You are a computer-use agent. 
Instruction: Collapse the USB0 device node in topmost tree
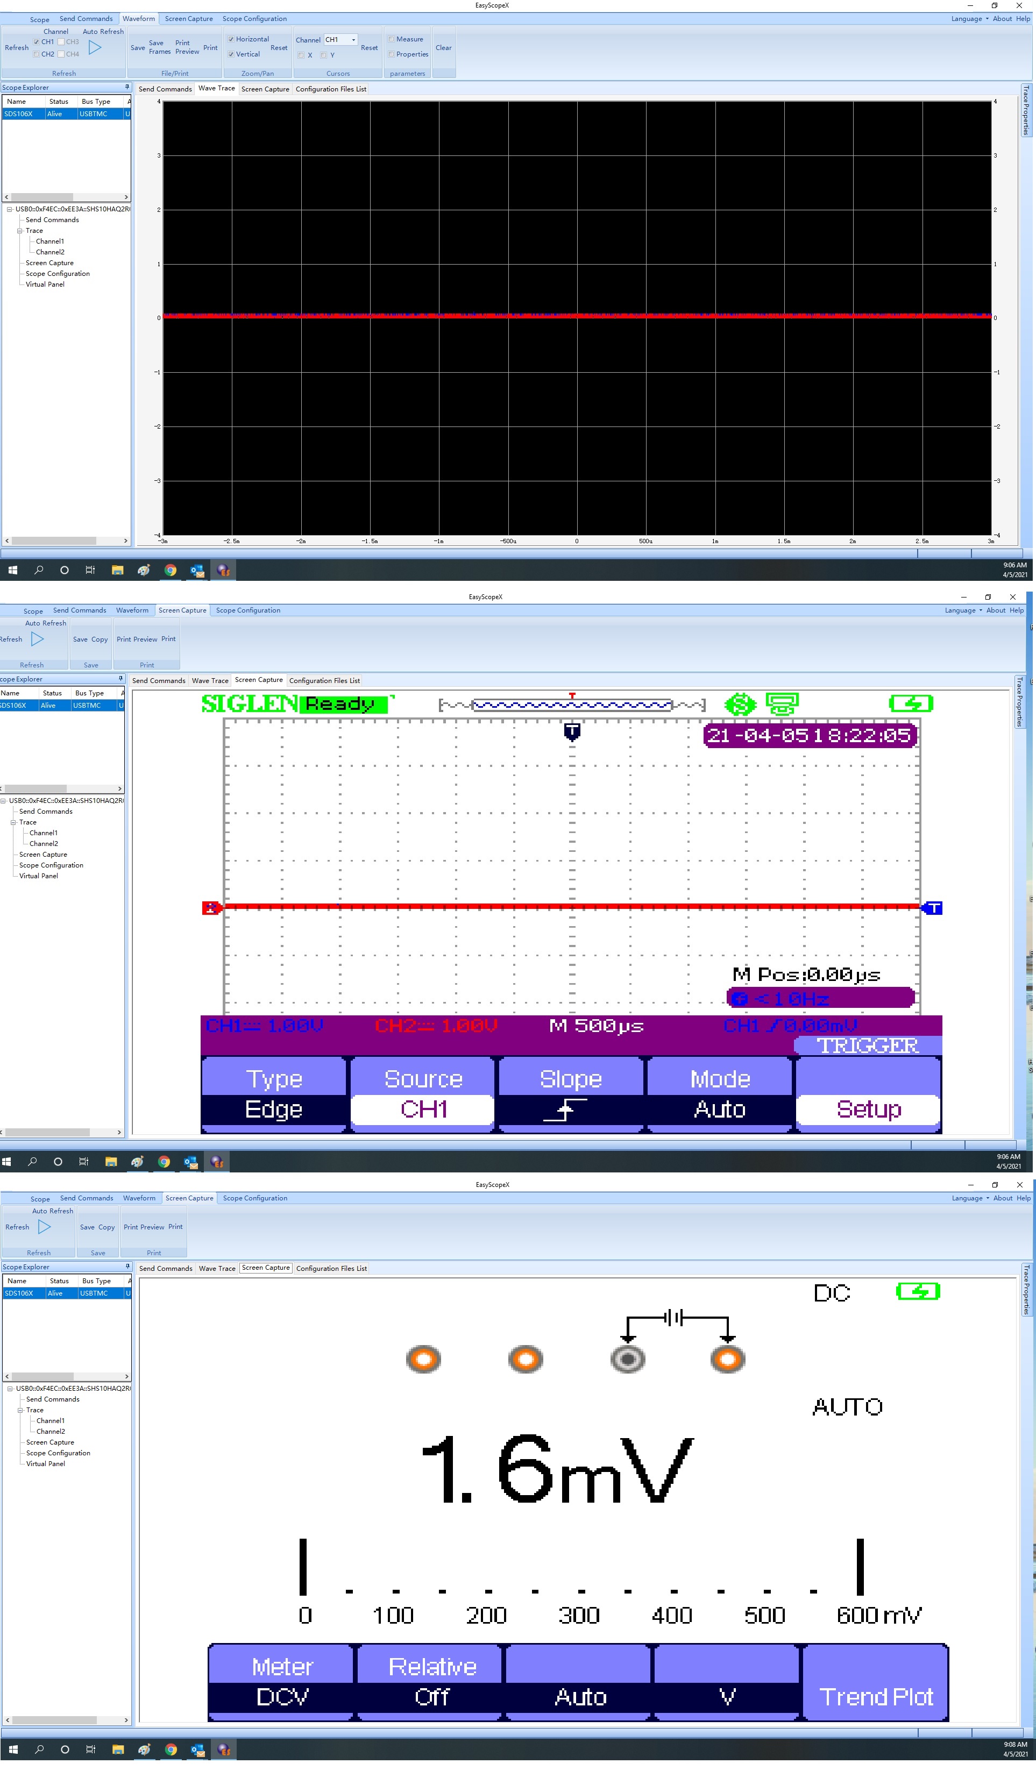(9, 210)
